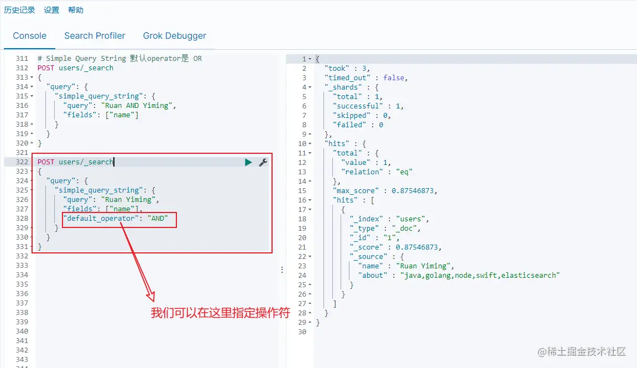Click the "about" java,golang value line
This screenshot has height=368, width=637.
[x=459, y=275]
